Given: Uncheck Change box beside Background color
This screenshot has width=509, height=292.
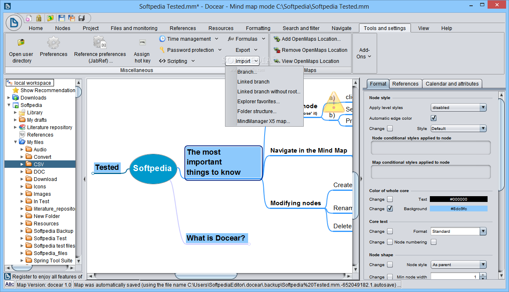Looking at the screenshot, I should click(x=390, y=209).
